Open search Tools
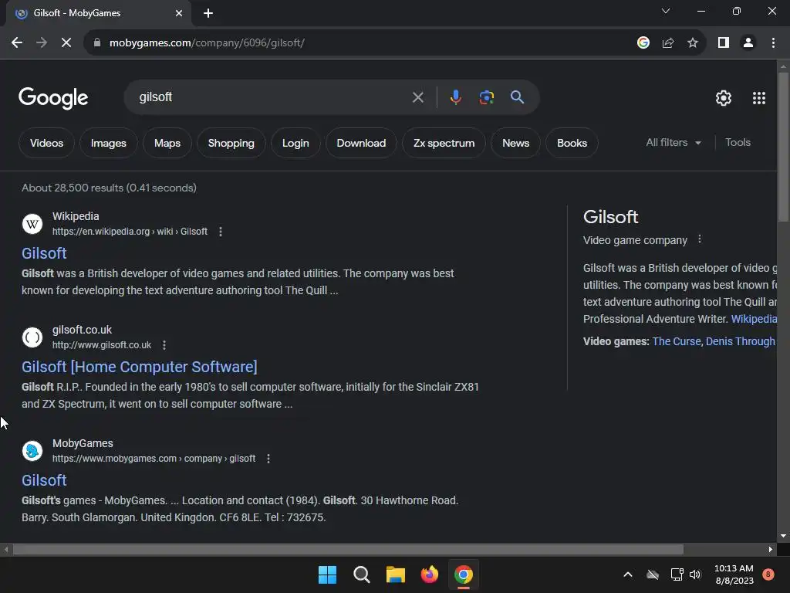This screenshot has width=790, height=593. 738,143
